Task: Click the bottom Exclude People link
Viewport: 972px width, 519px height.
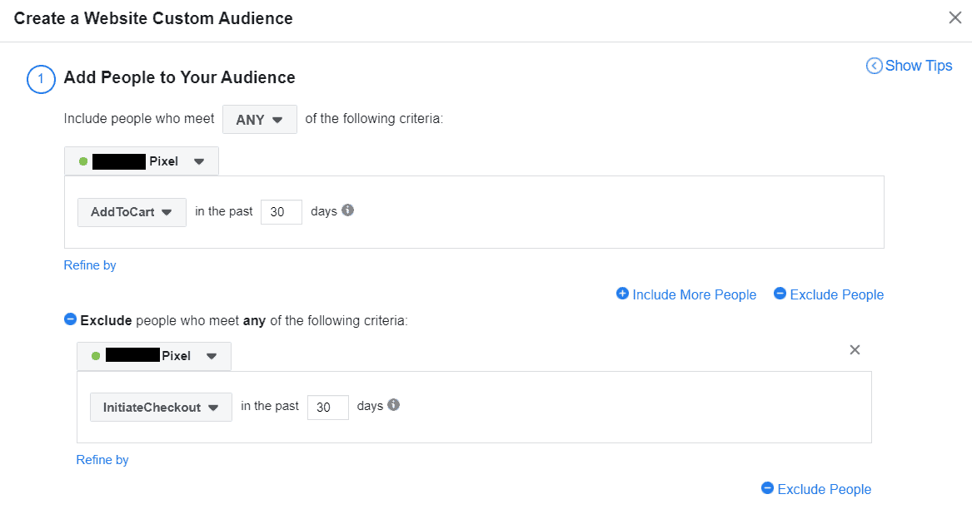Action: pos(824,489)
